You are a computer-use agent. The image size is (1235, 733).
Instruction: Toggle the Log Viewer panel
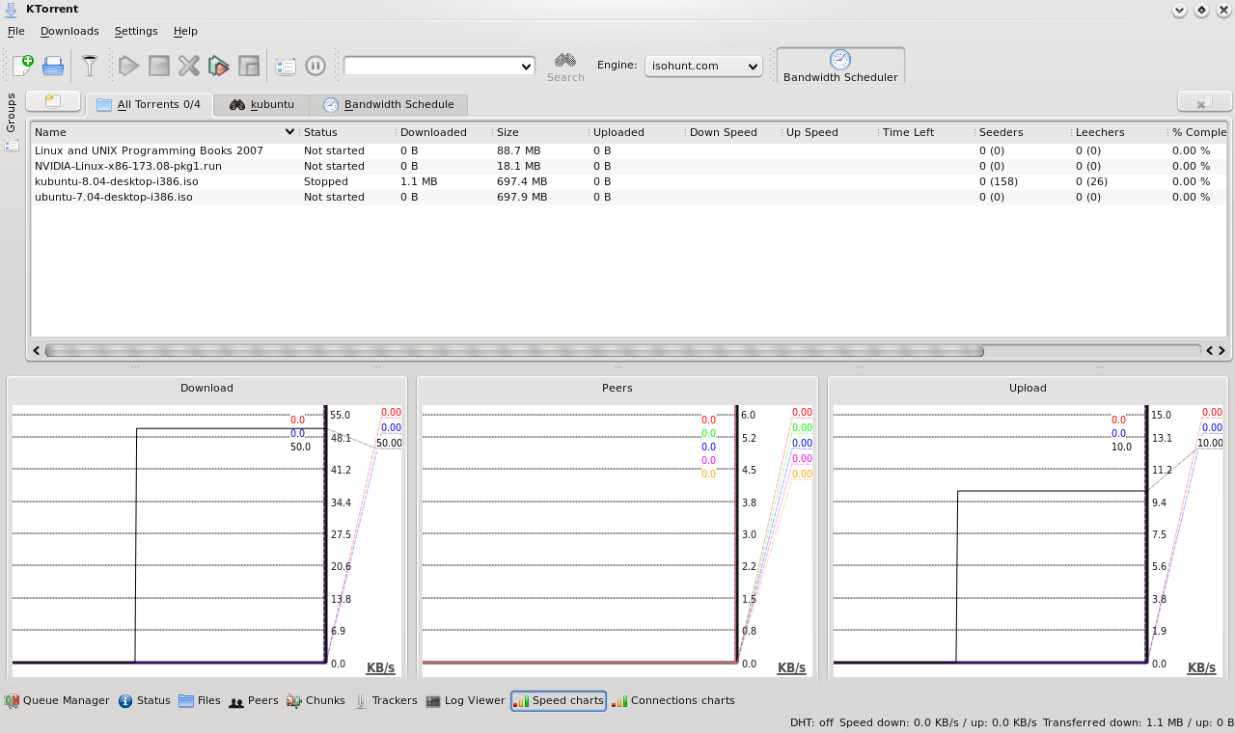tap(465, 701)
